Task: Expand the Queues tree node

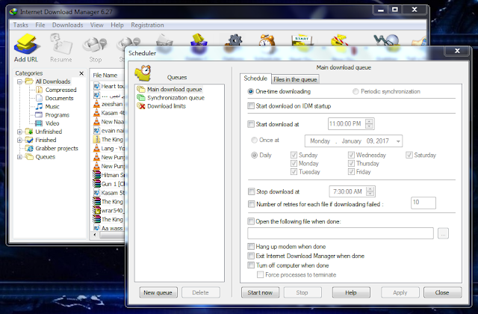Action: click(x=20, y=157)
